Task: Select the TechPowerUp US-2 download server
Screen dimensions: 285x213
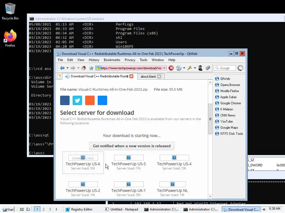Action: [83, 189]
